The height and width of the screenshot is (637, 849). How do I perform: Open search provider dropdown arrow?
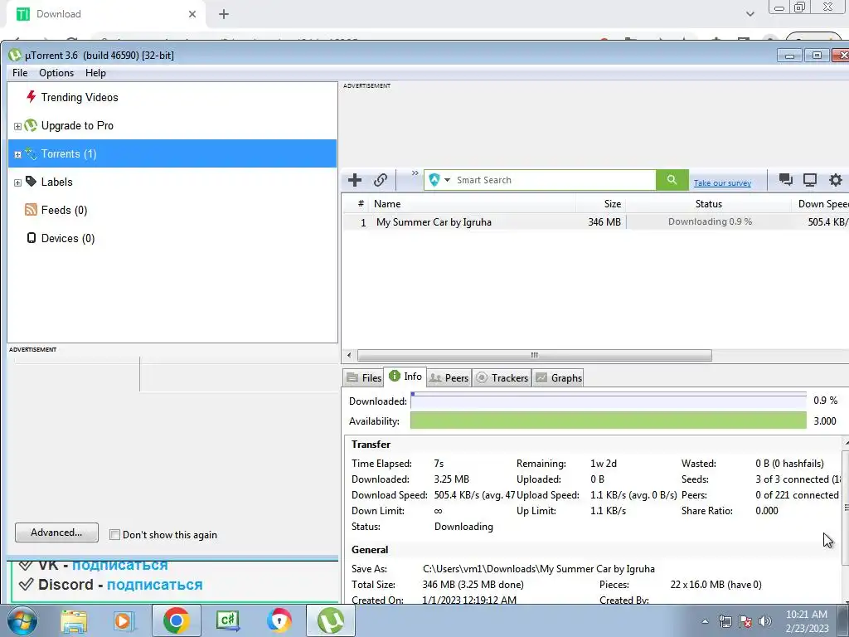click(447, 180)
